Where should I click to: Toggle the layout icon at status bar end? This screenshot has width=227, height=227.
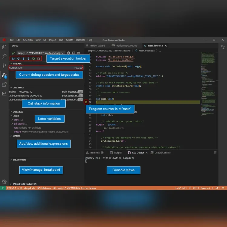click(223, 188)
